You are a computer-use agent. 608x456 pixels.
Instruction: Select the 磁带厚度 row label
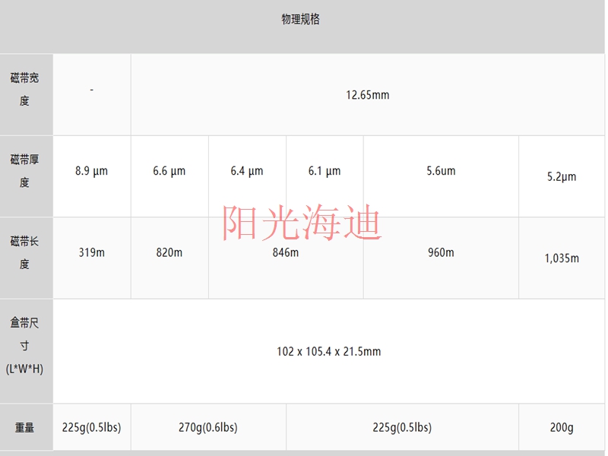click(x=25, y=171)
